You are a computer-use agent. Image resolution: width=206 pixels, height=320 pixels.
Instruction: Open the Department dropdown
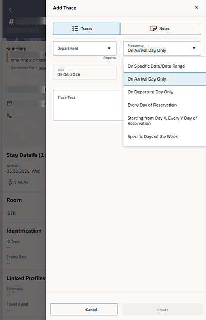(x=84, y=49)
